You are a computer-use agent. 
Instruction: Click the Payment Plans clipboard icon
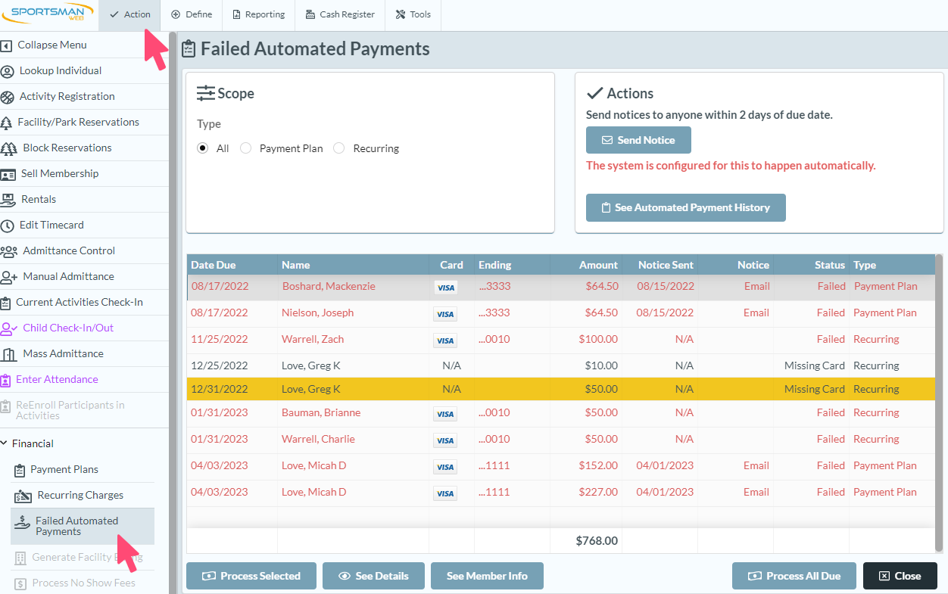pos(20,470)
